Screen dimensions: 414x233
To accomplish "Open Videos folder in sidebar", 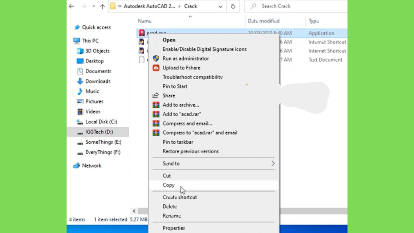I will click(x=93, y=112).
